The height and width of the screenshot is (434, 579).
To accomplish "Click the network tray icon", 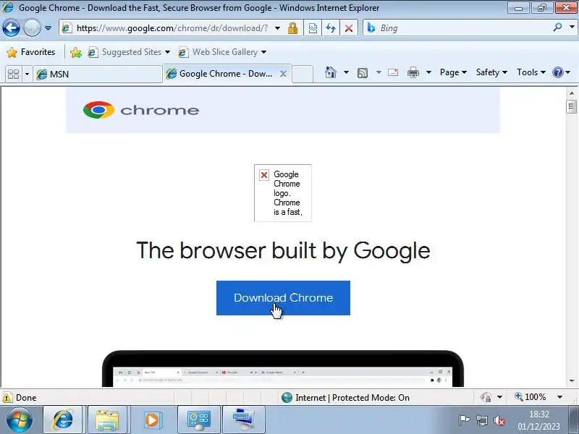I will [x=481, y=420].
